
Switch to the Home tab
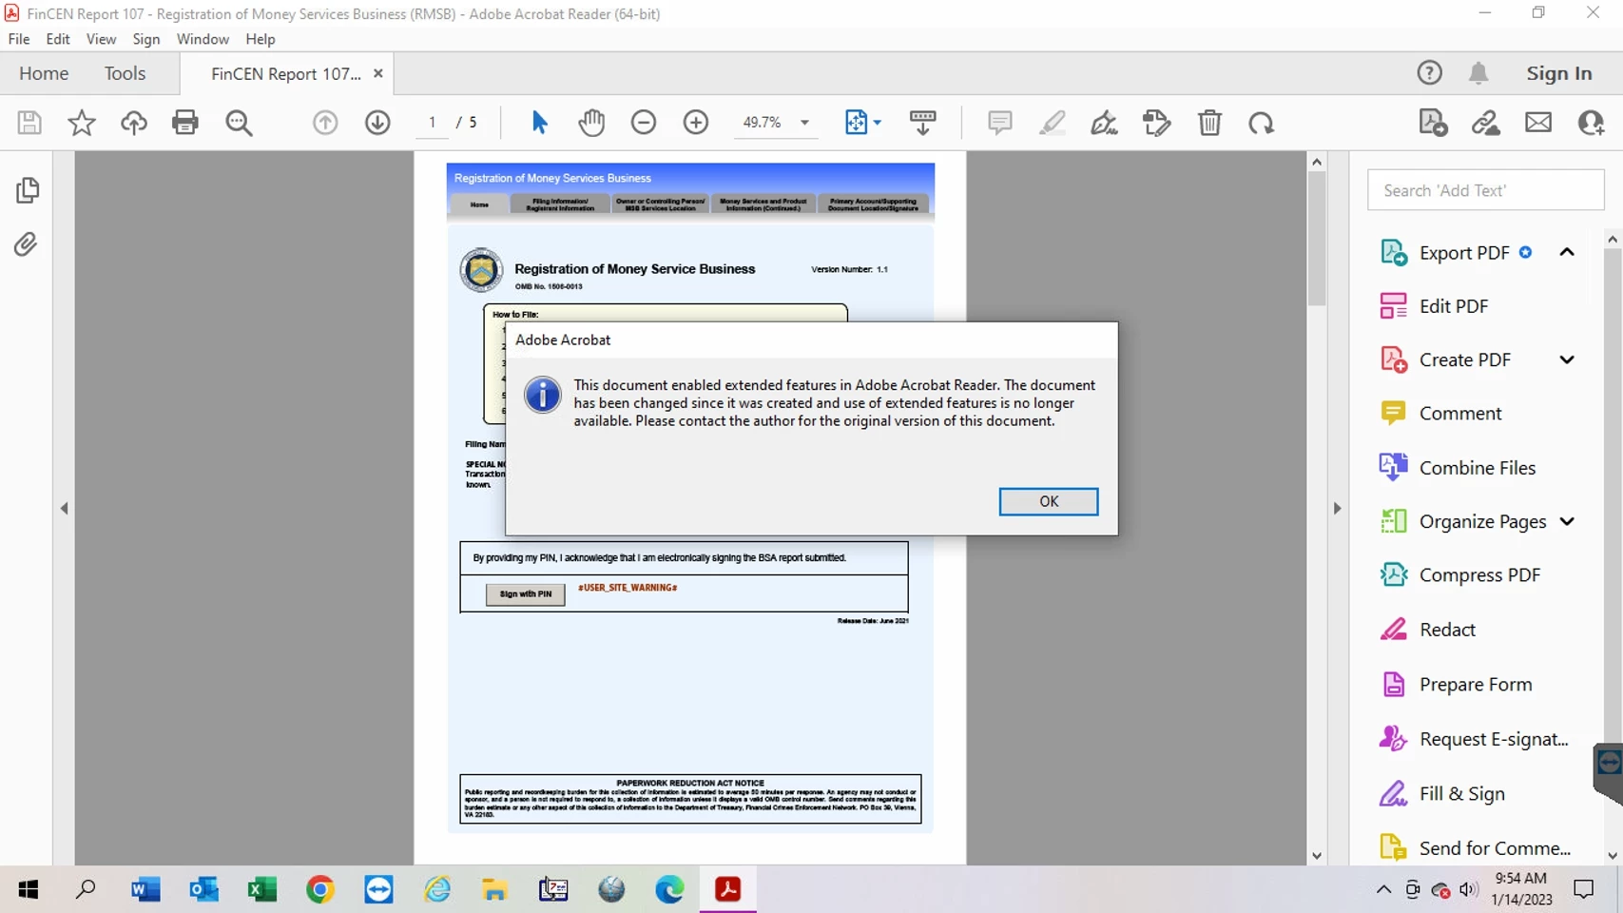(44, 73)
